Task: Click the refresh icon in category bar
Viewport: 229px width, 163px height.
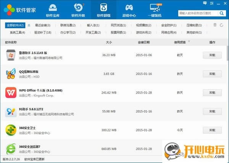Action: pyautogui.click(x=221, y=25)
